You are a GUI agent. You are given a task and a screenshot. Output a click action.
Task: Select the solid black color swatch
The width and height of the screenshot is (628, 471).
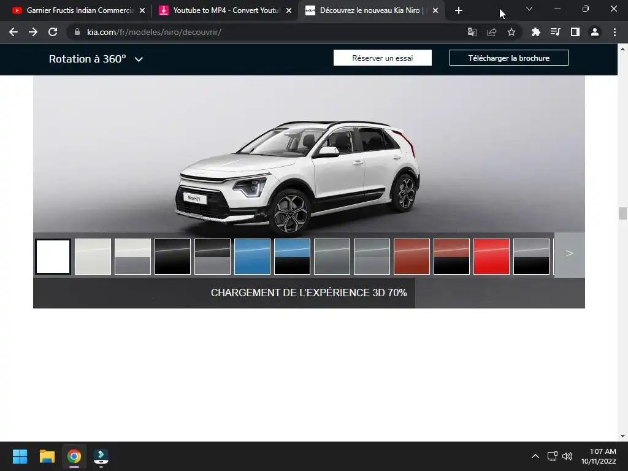point(172,257)
